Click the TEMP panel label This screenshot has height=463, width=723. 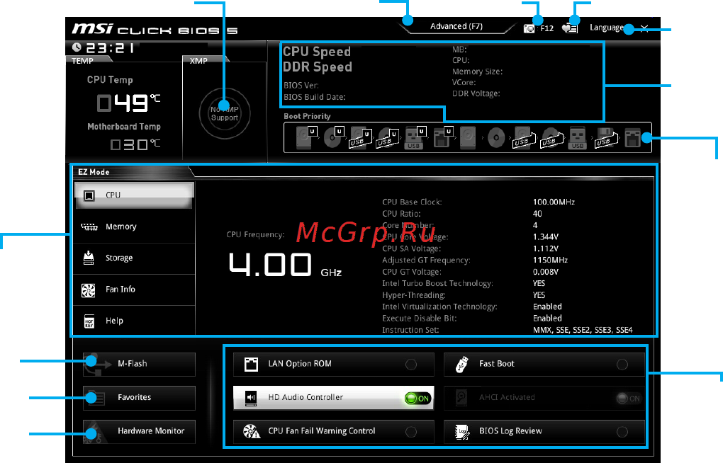82,61
